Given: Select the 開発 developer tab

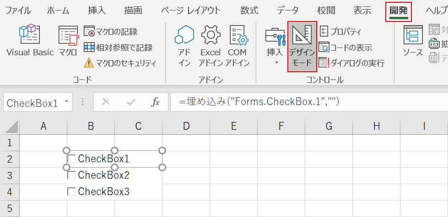Looking at the screenshot, I should point(399,11).
